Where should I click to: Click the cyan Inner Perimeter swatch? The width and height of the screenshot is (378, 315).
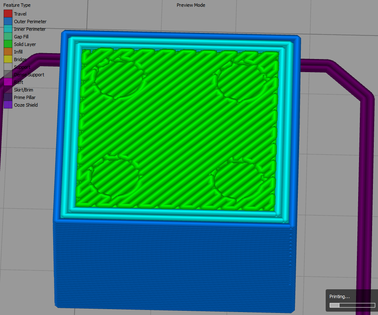pyautogui.click(x=8, y=29)
